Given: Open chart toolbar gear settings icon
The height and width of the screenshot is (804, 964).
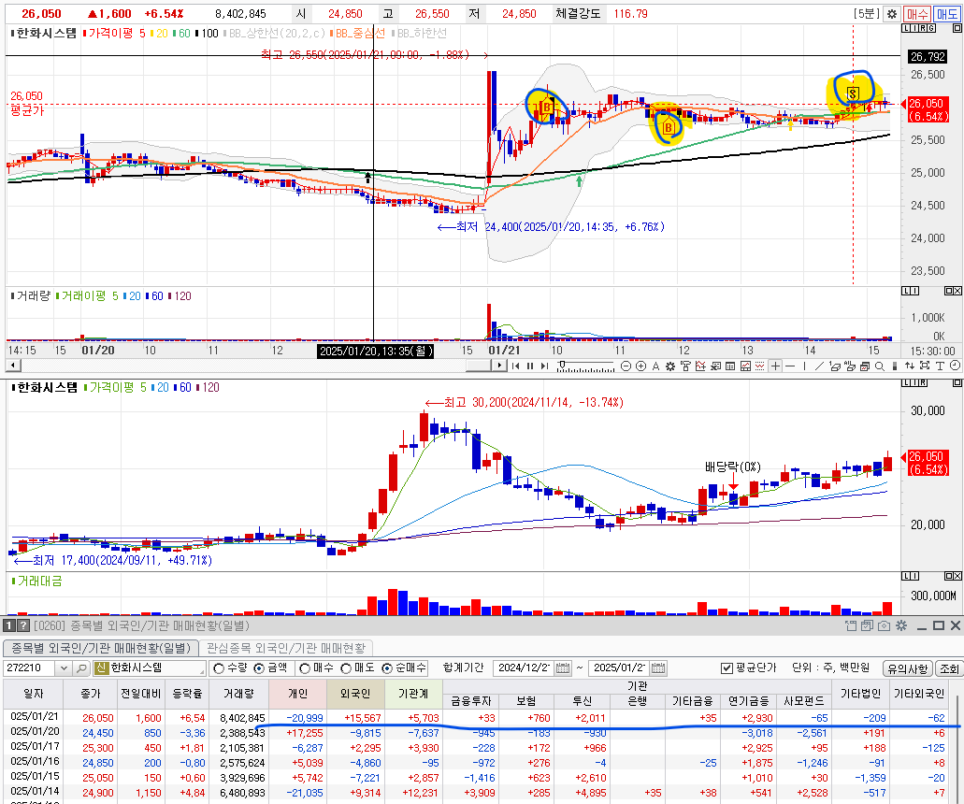Looking at the screenshot, I should [670, 366].
